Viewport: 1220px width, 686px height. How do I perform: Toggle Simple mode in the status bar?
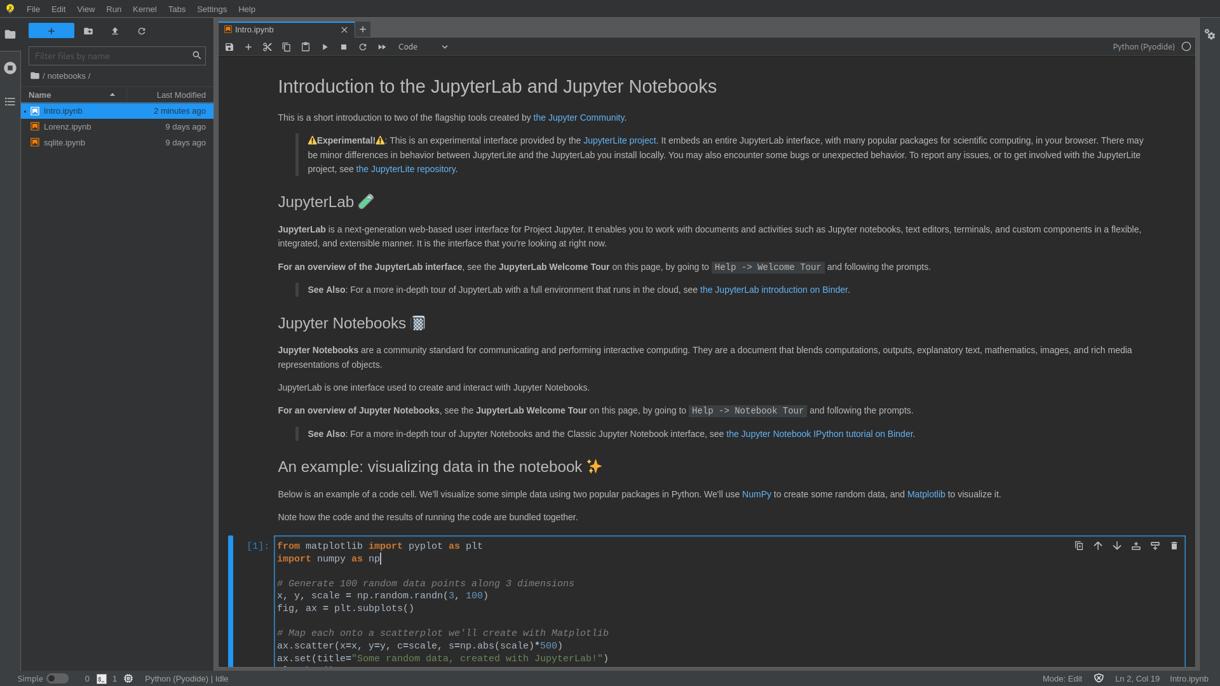[x=57, y=678]
